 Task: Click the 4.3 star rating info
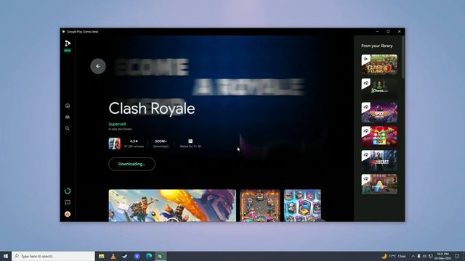134,144
